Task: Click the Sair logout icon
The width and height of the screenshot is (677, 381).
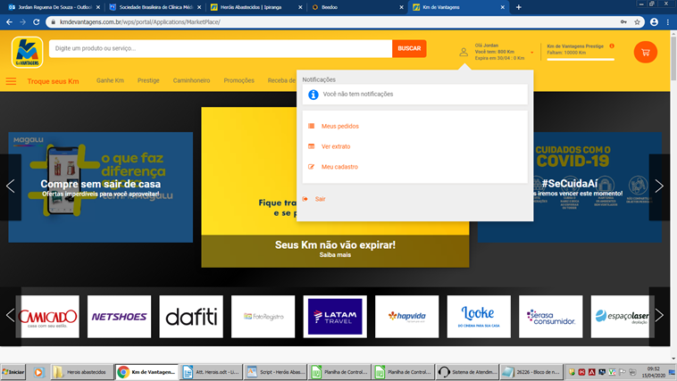Action: (x=305, y=199)
